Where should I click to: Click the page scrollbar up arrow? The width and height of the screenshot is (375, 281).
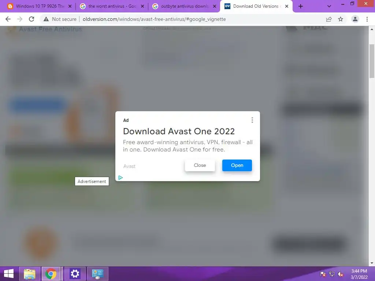click(x=372, y=29)
